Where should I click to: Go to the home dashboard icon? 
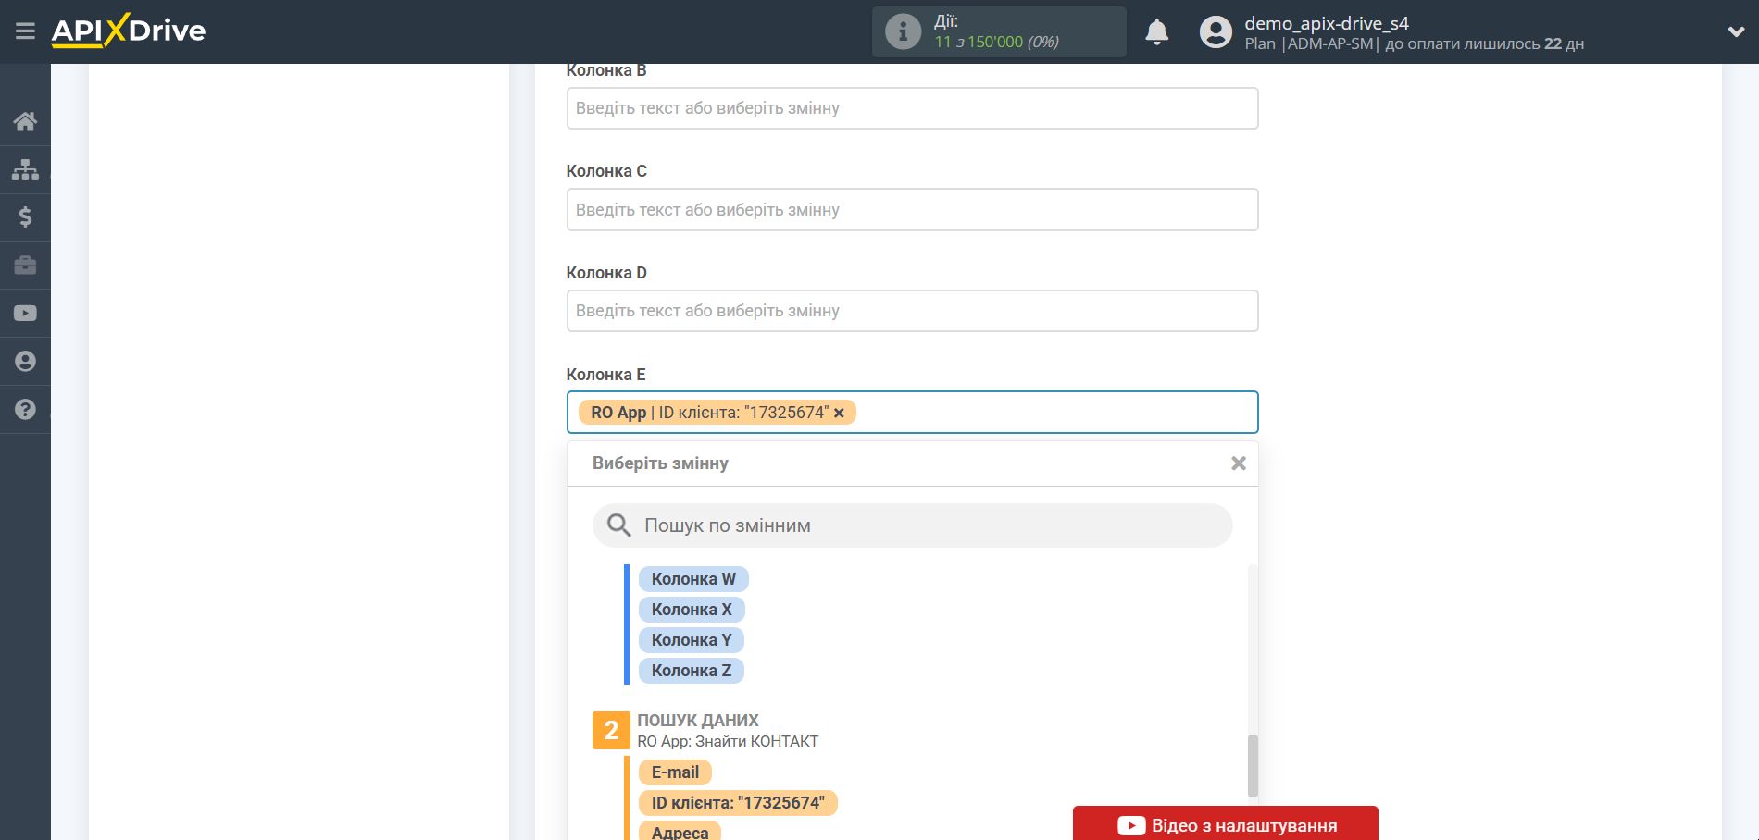[25, 121]
